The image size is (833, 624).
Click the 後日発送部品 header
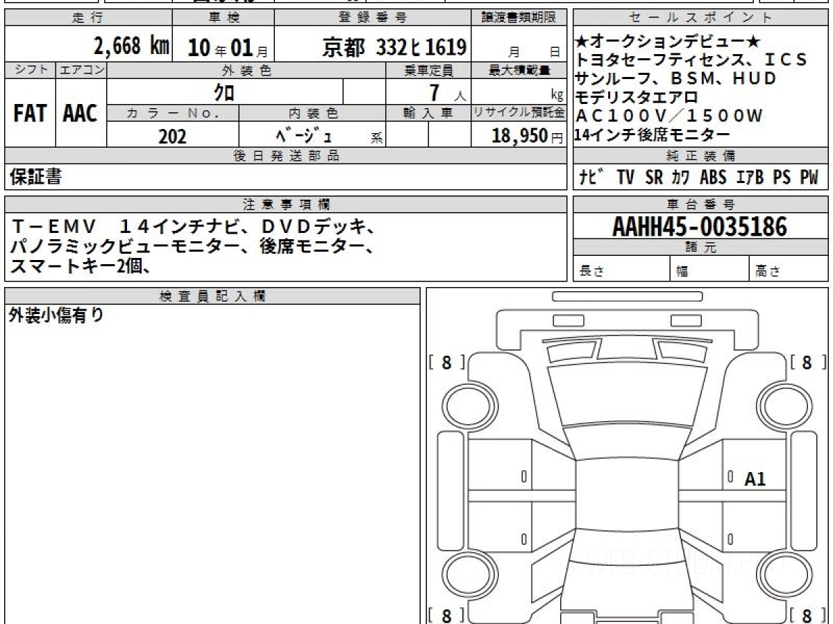285,156
